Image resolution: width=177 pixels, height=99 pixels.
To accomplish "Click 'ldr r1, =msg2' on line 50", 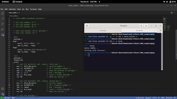I will pos(23,87).
